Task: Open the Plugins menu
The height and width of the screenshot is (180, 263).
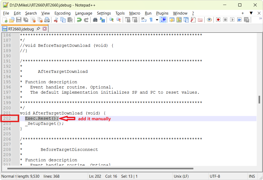Action: pyautogui.click(x=162, y=13)
